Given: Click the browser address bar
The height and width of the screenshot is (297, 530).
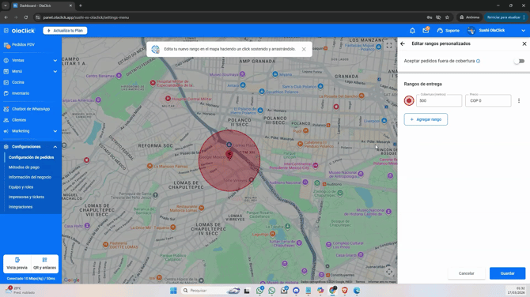Looking at the screenshot, I should pyautogui.click(x=230, y=17).
